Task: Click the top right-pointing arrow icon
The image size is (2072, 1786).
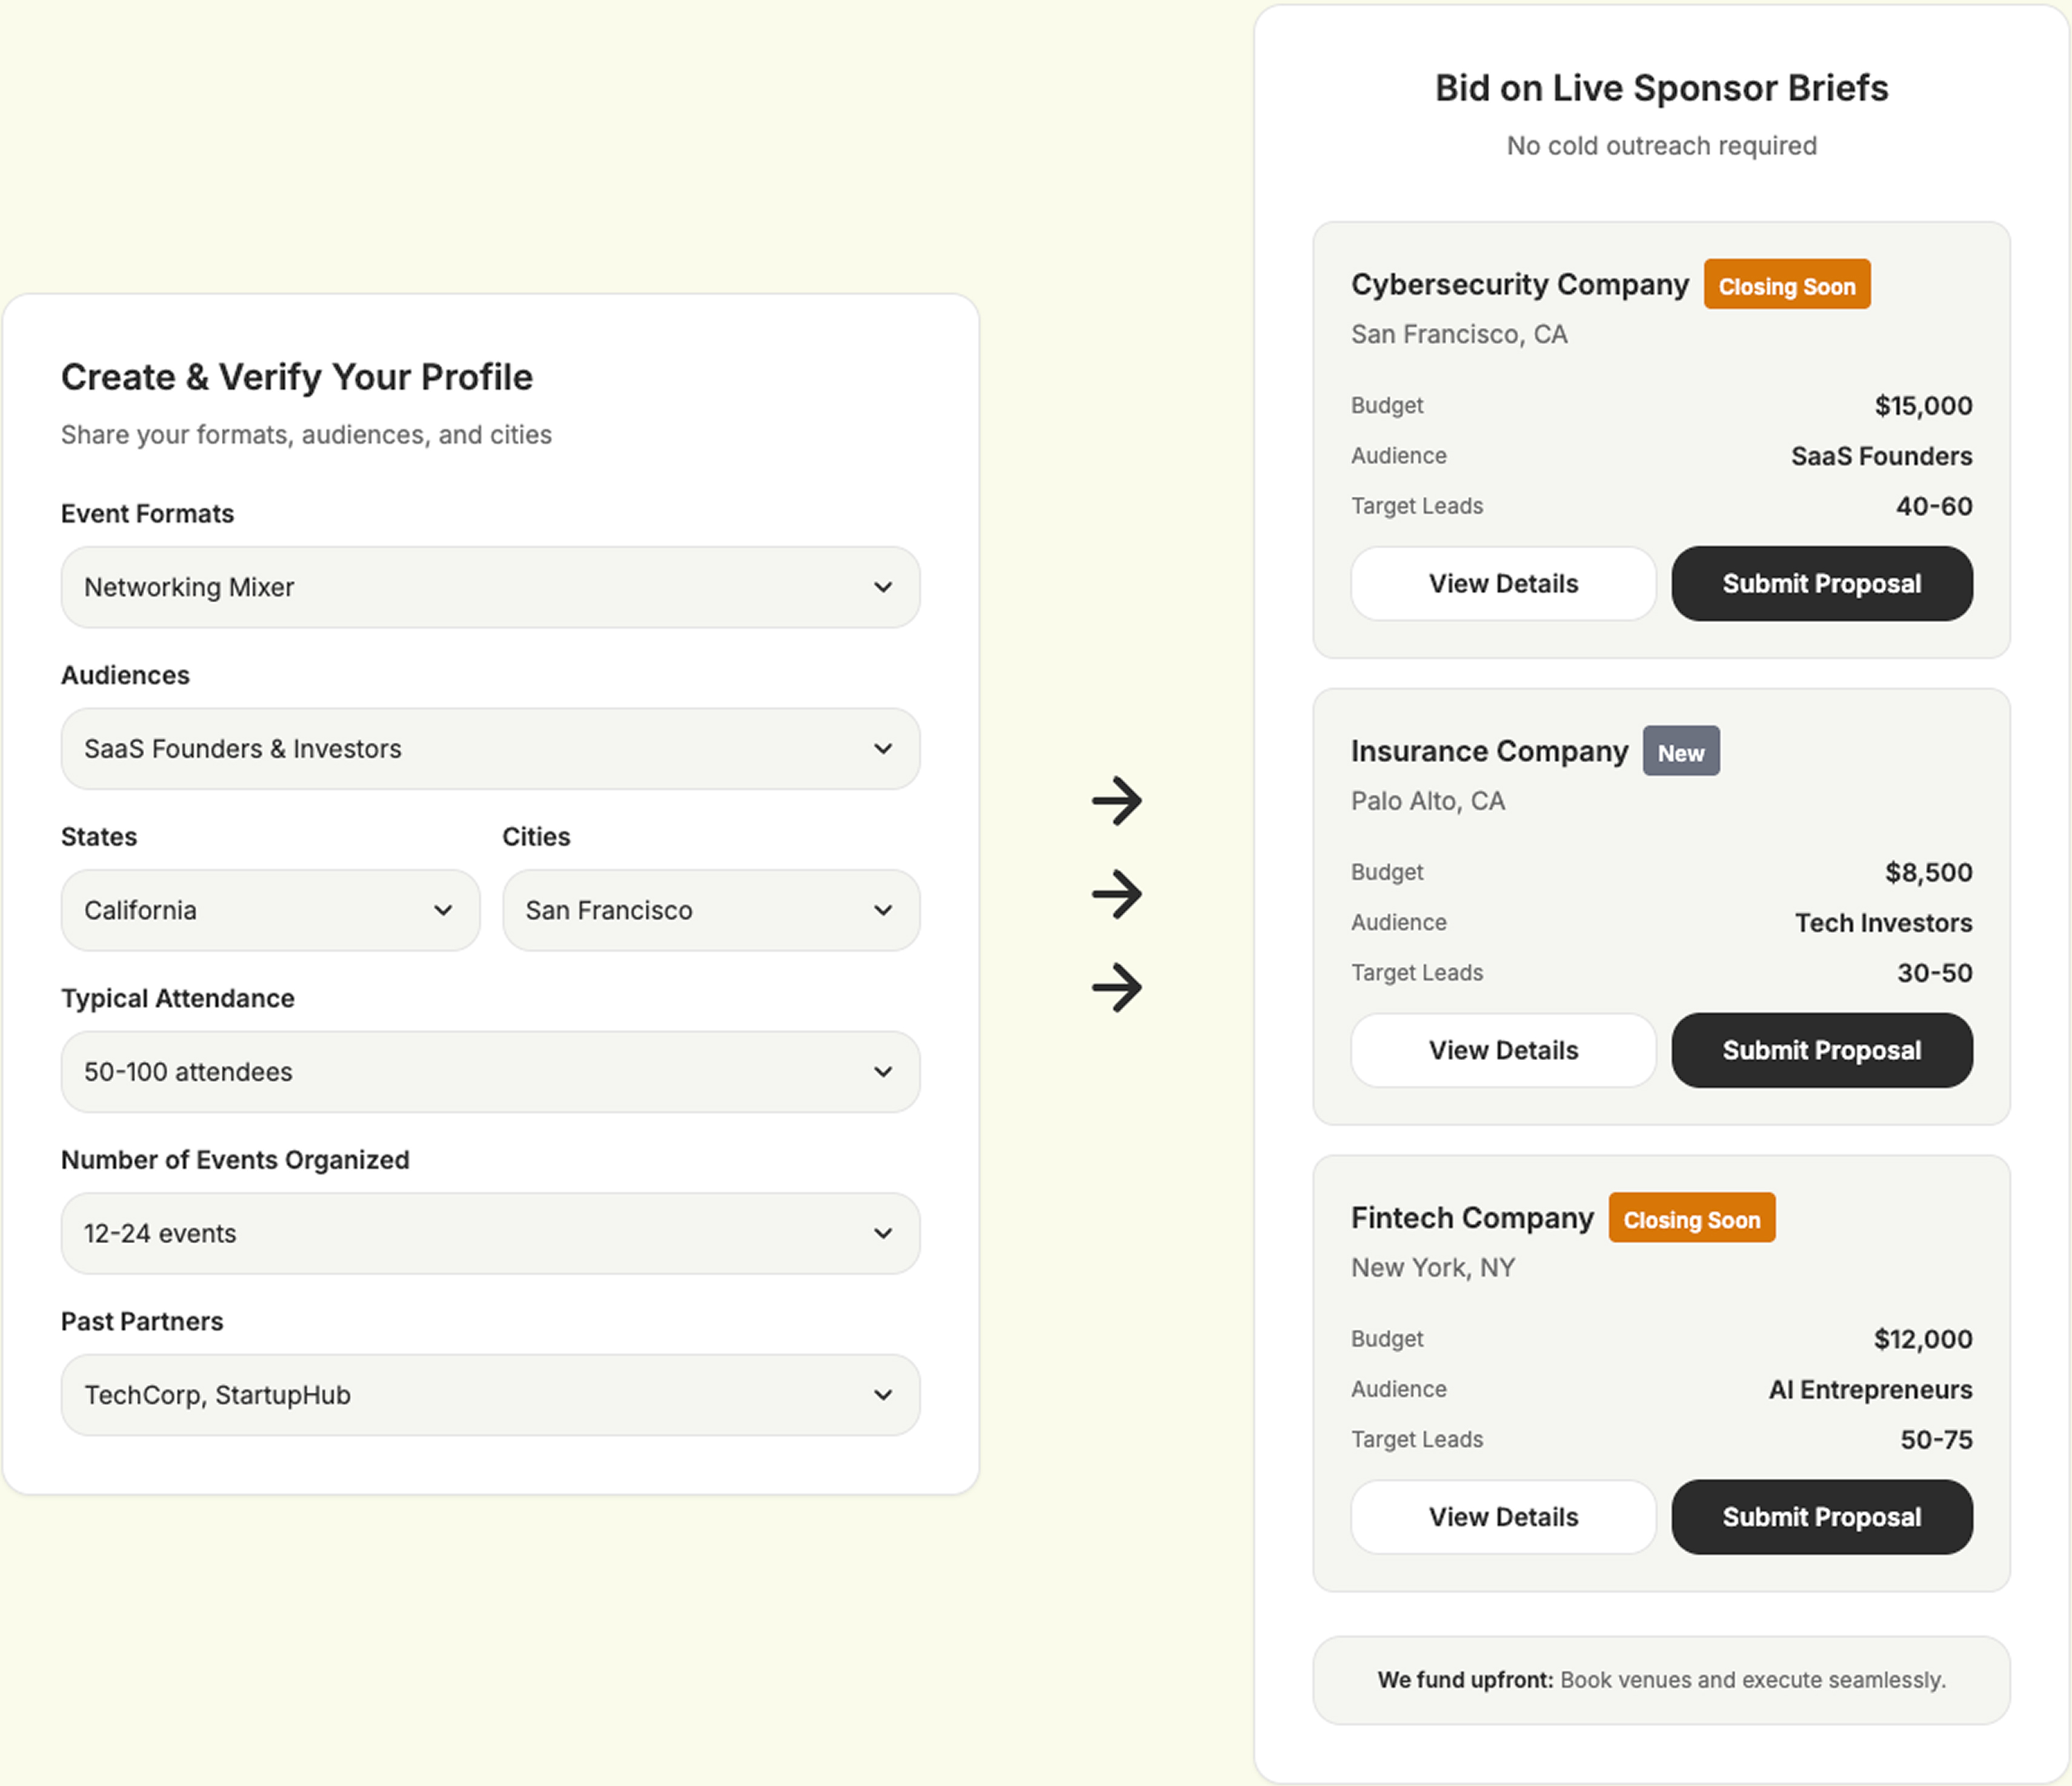Action: [1116, 801]
